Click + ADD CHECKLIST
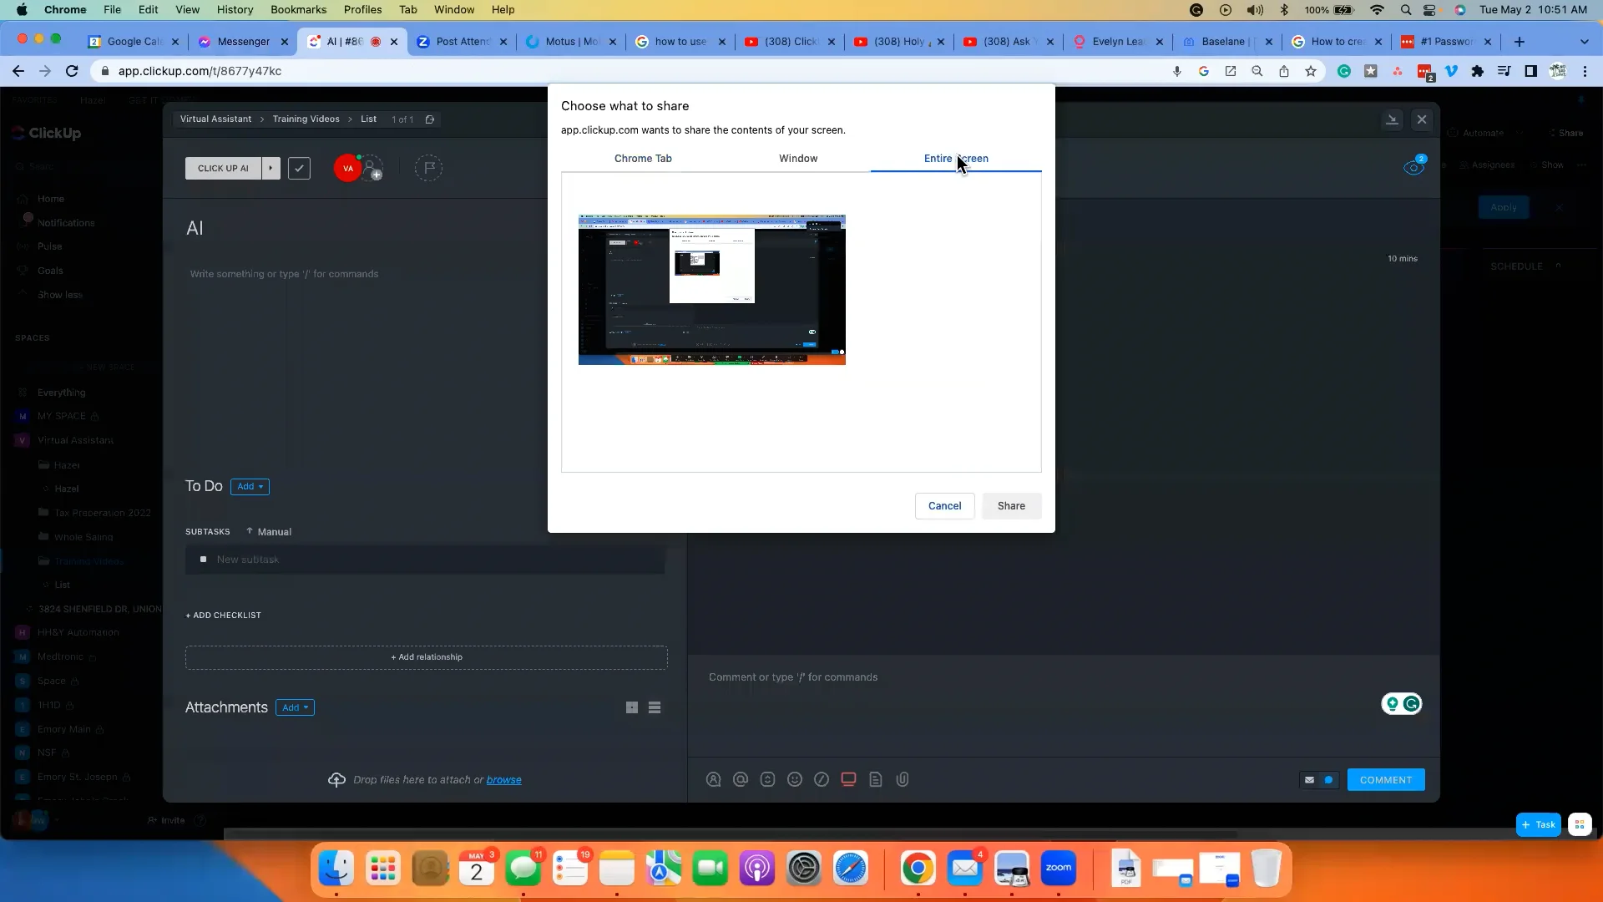This screenshot has width=1603, height=902. click(224, 616)
